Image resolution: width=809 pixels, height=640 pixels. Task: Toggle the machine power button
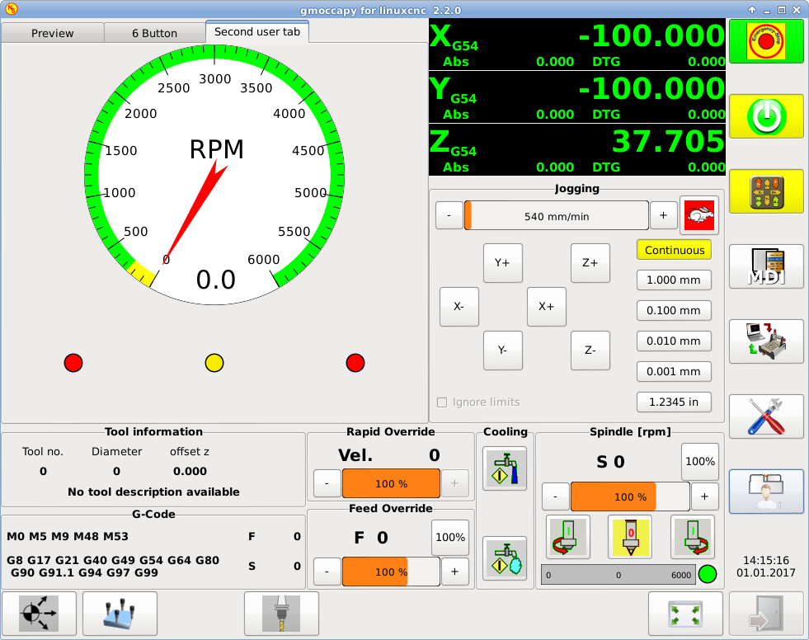click(766, 116)
